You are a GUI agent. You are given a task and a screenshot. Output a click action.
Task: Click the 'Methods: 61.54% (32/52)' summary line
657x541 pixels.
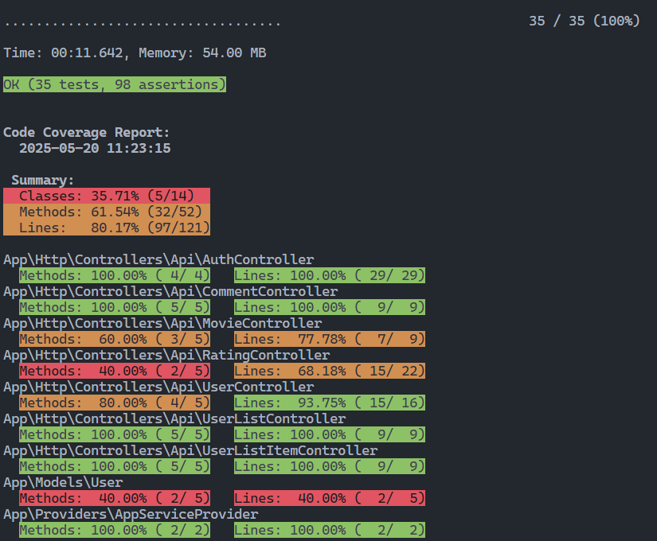107,212
